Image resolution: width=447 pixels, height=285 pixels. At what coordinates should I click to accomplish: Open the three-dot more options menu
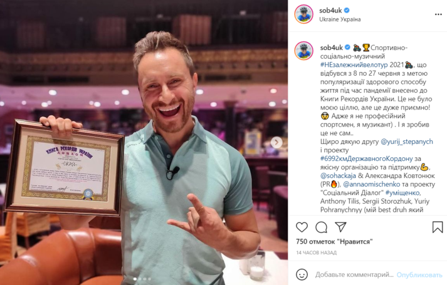(438, 14)
